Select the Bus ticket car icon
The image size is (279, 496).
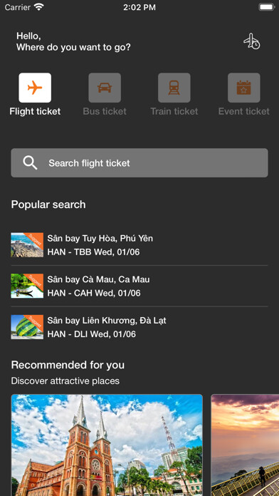pyautogui.click(x=105, y=88)
